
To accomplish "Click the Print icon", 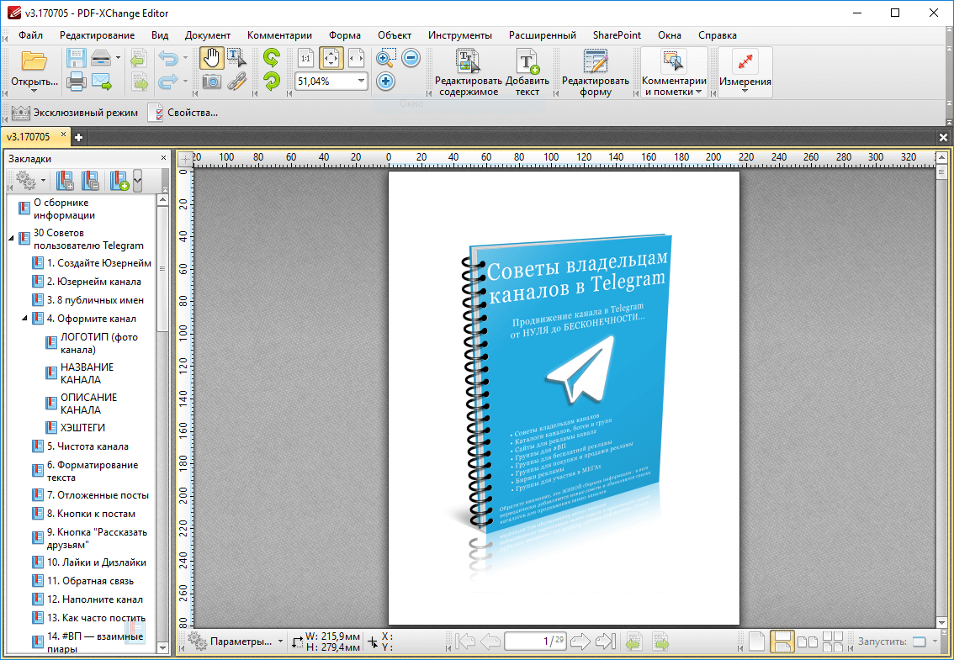I will click(x=76, y=81).
